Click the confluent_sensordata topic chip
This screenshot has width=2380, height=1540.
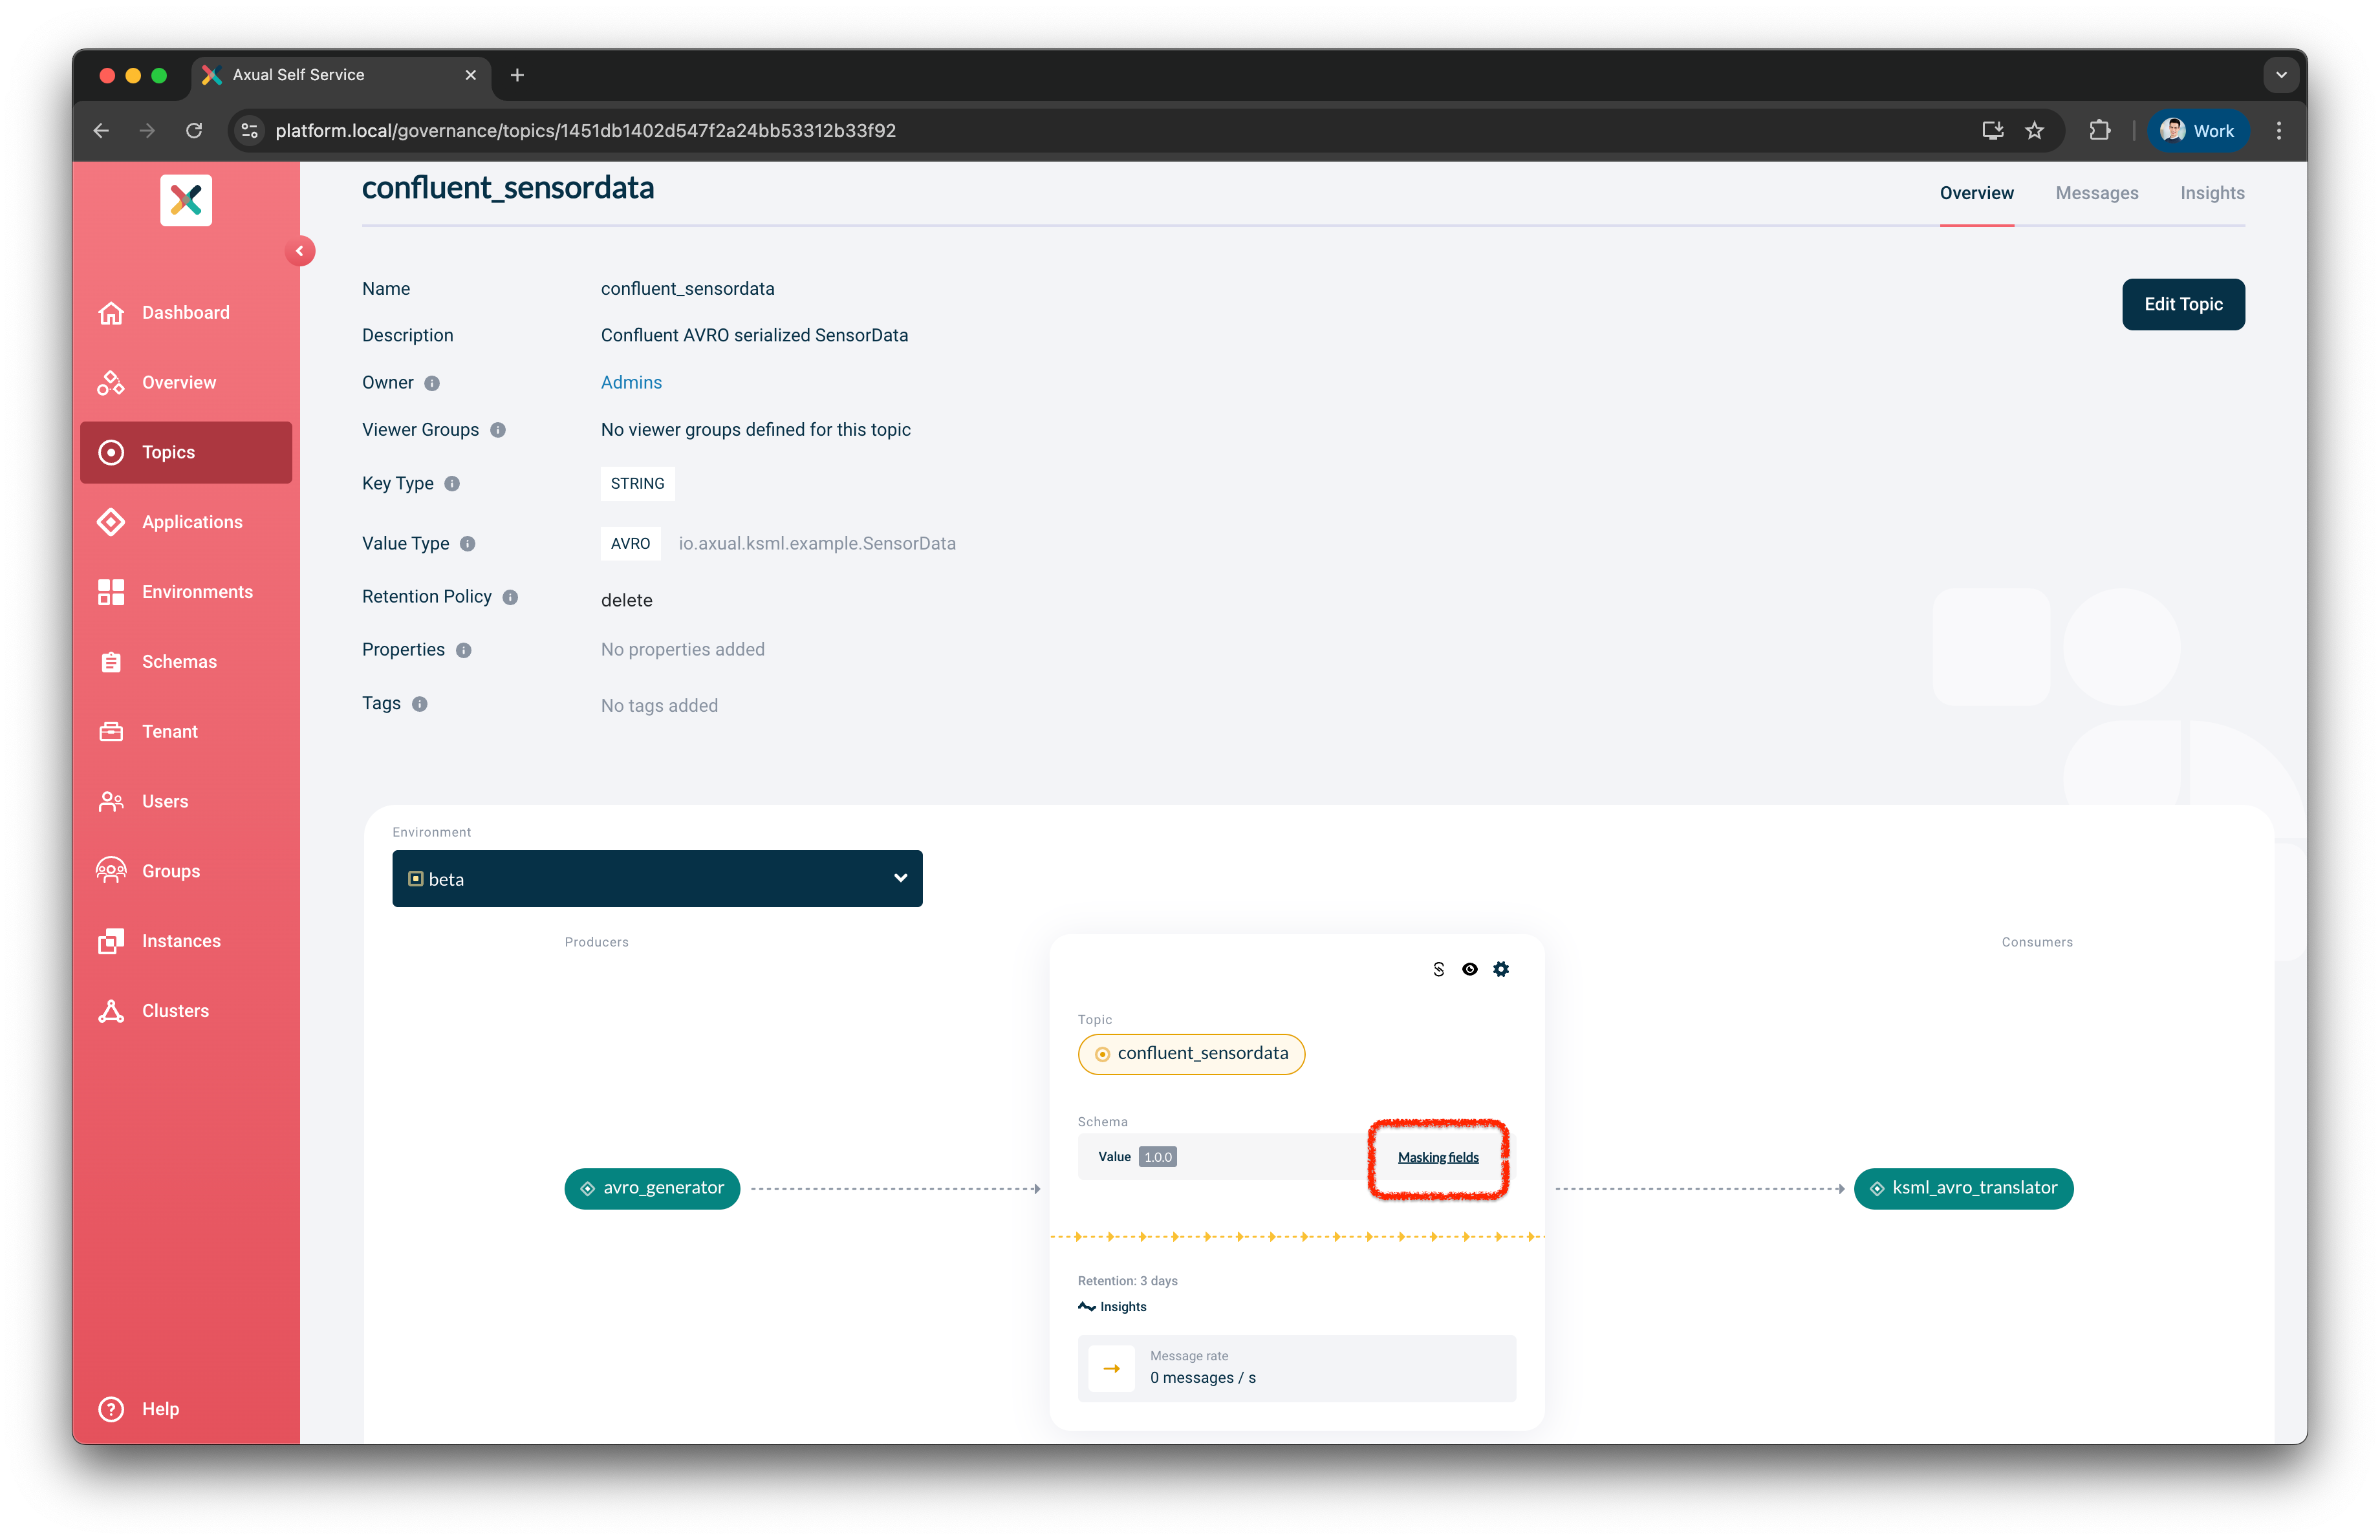click(x=1191, y=1053)
